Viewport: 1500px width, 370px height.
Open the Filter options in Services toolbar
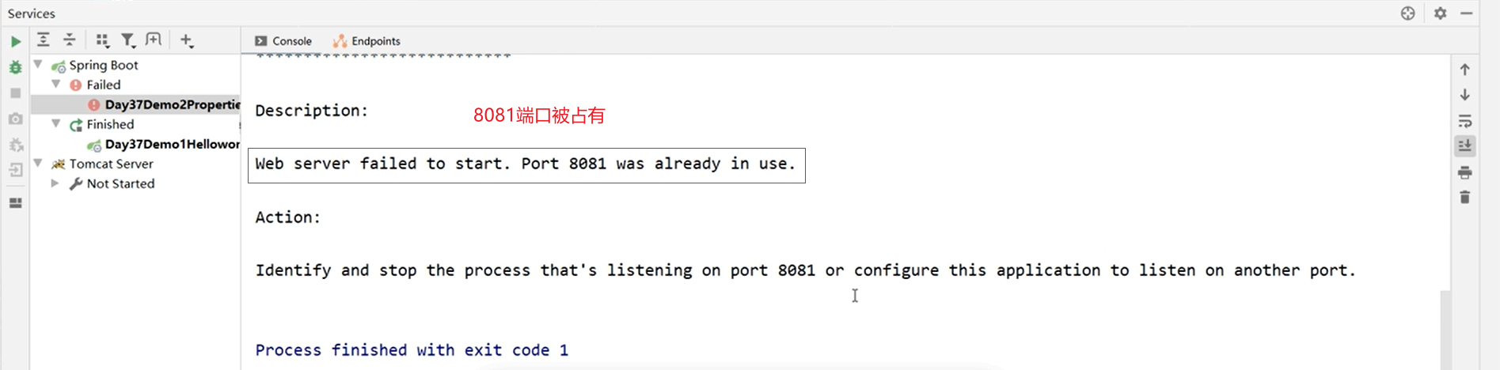pyautogui.click(x=127, y=40)
